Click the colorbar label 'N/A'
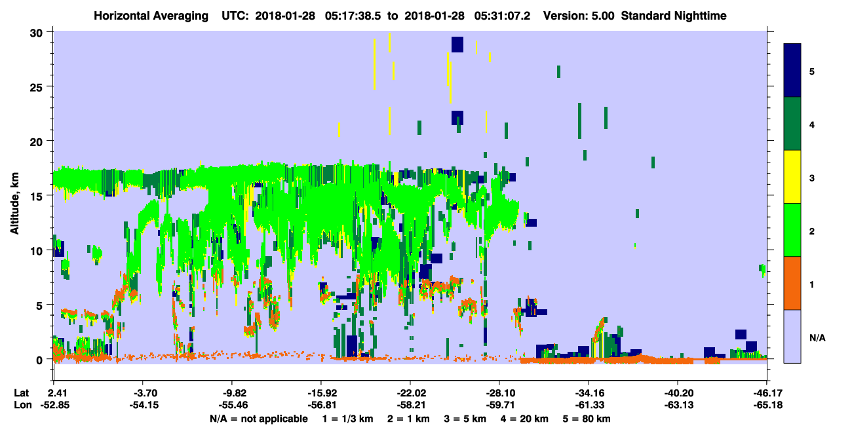 pos(817,338)
